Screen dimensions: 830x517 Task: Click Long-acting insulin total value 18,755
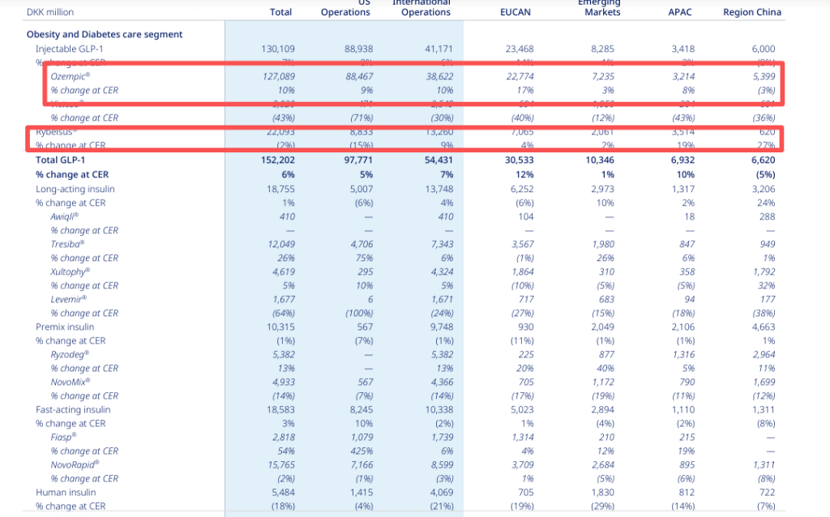[280, 189]
